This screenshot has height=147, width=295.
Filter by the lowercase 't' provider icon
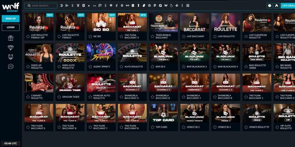[x=182, y=6]
